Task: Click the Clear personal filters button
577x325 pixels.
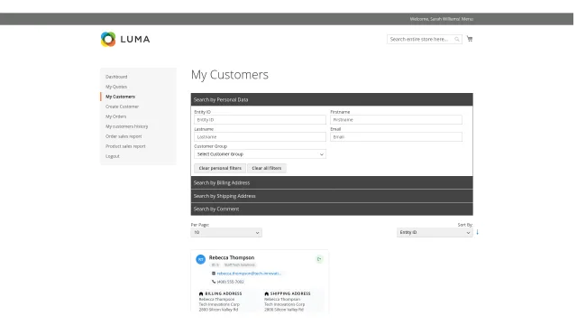Action: coord(220,169)
